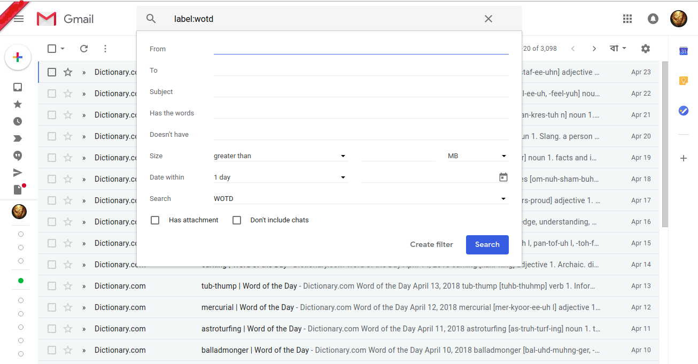Image resolution: width=698 pixels, height=364 pixels.
Task: Open Sent icon in the sidebar
Action: pyautogui.click(x=18, y=173)
